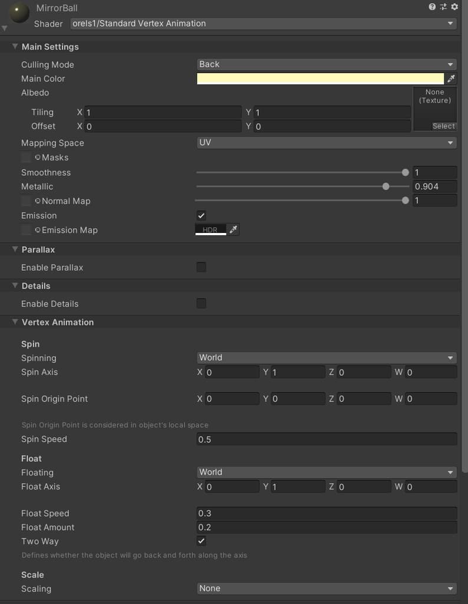Open the material settings gear menu
The height and width of the screenshot is (604, 468).
(454, 7)
